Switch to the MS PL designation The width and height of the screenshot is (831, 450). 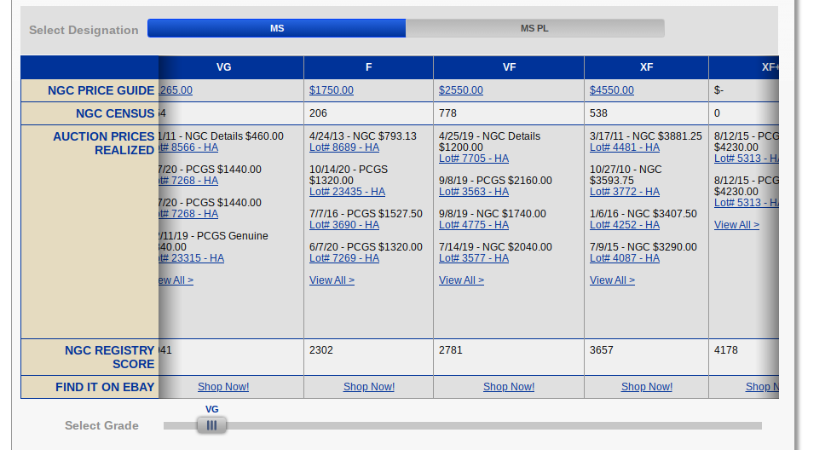tap(534, 28)
